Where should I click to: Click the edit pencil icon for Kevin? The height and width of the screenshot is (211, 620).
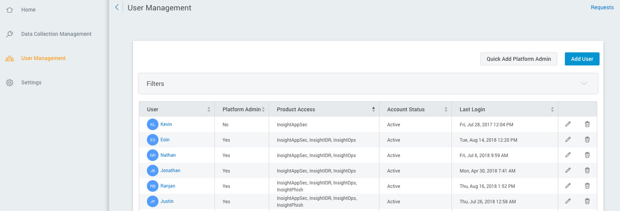[568, 124]
